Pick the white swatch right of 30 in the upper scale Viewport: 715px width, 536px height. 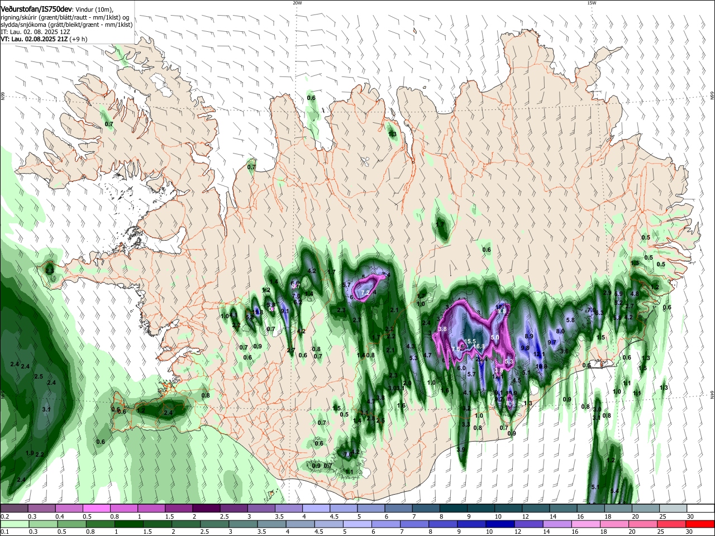point(700,509)
